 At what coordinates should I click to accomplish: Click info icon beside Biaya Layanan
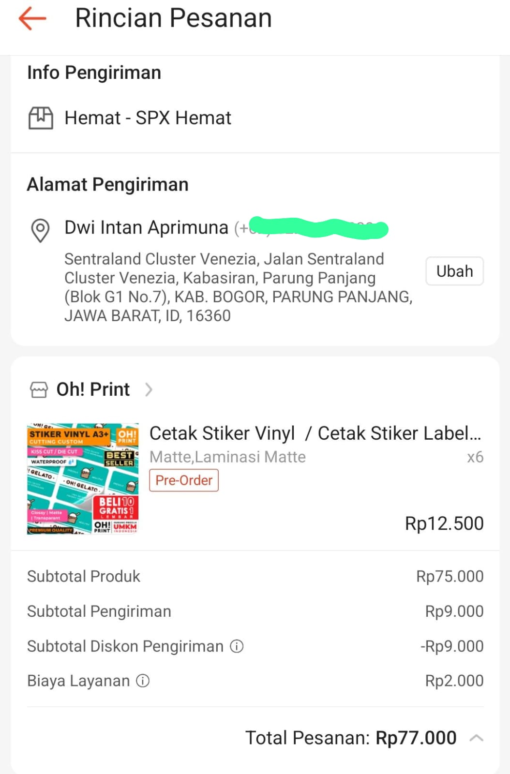tap(143, 681)
